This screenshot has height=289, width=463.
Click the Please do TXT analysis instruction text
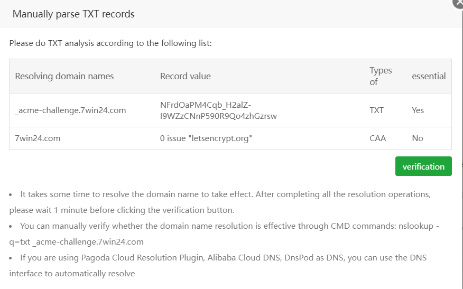point(110,43)
